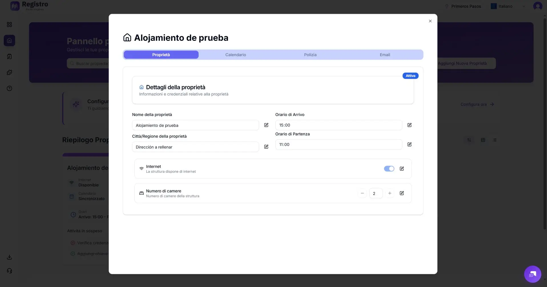This screenshot has height=287, width=547.
Task: Click the puzzle-piece integrations icon in sidebar
Action: point(9,72)
